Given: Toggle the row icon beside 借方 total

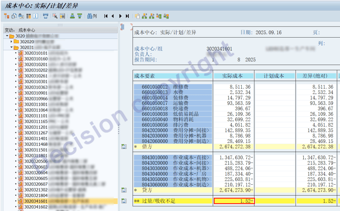Looking at the screenshot, I should [x=124, y=147].
